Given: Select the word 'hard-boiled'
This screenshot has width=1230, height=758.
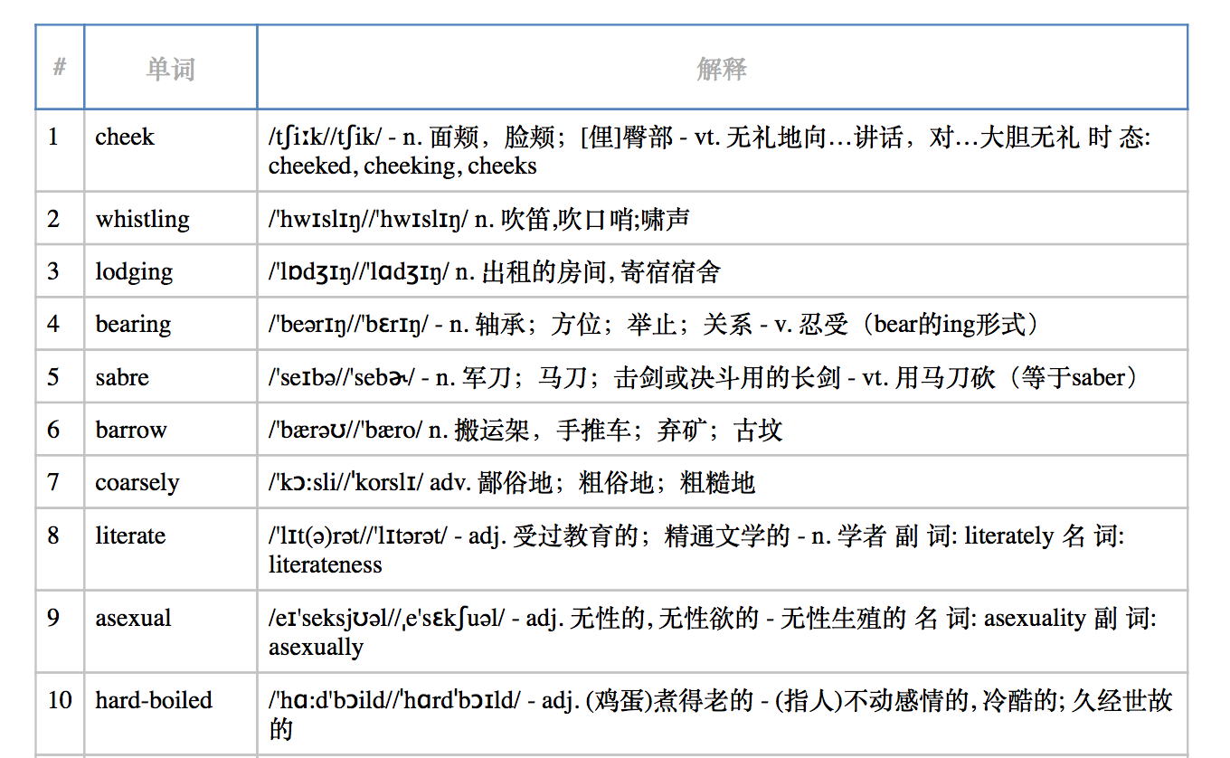Looking at the screenshot, I should click(x=154, y=700).
